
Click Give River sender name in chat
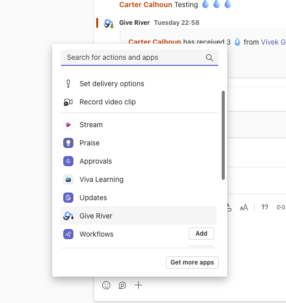135,23
